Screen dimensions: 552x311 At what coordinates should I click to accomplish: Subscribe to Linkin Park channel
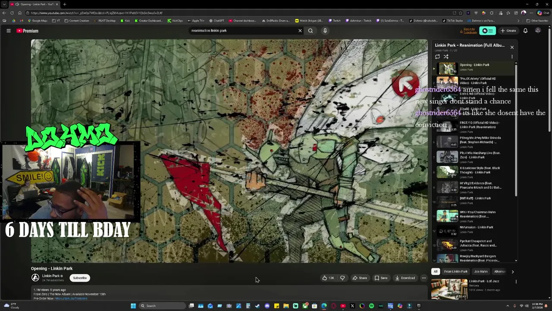tap(80, 278)
